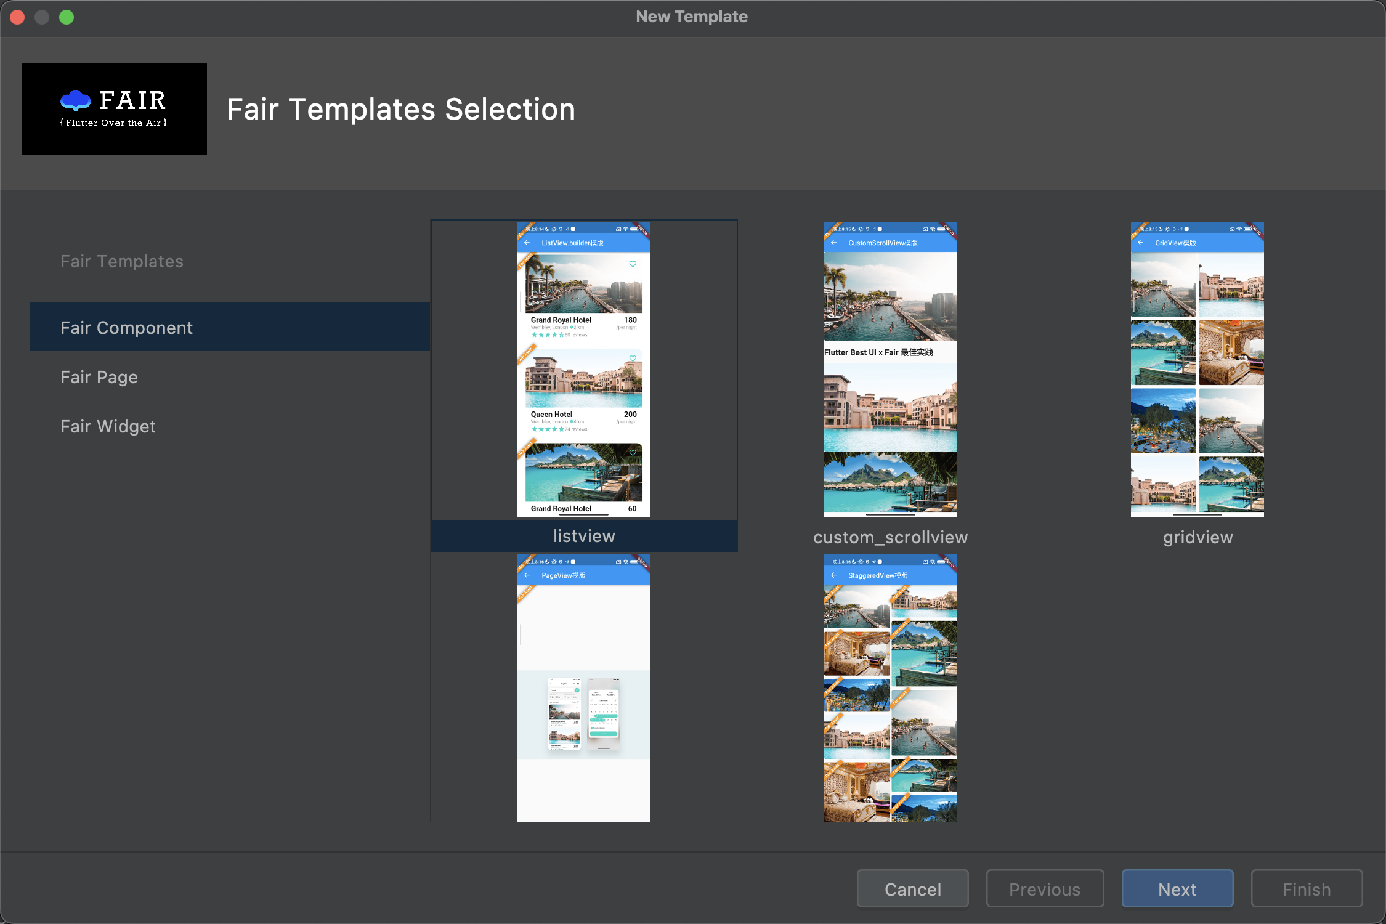Click the Fair Templates heading
Image resolution: width=1386 pixels, height=924 pixels.
click(x=122, y=261)
